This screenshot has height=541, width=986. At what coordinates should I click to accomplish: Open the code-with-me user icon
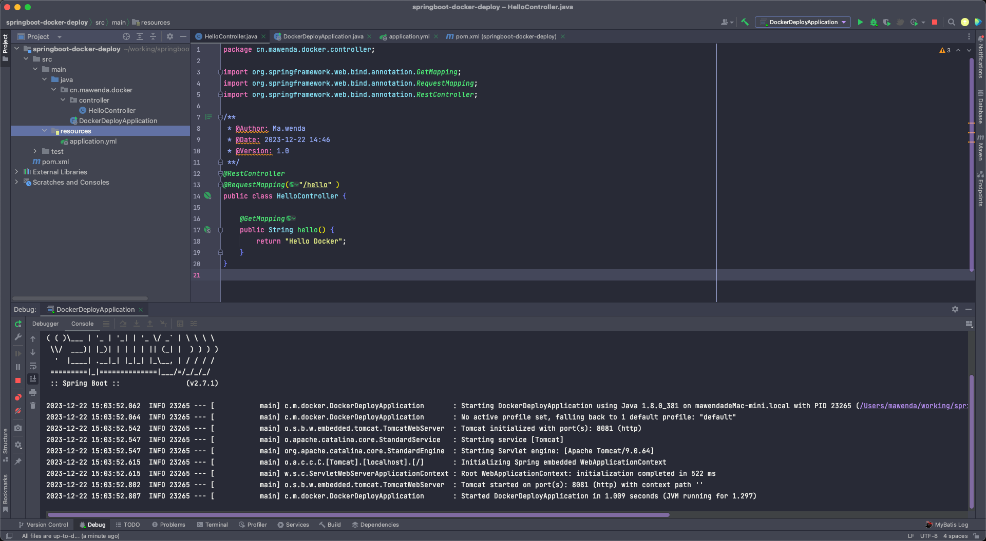(725, 22)
